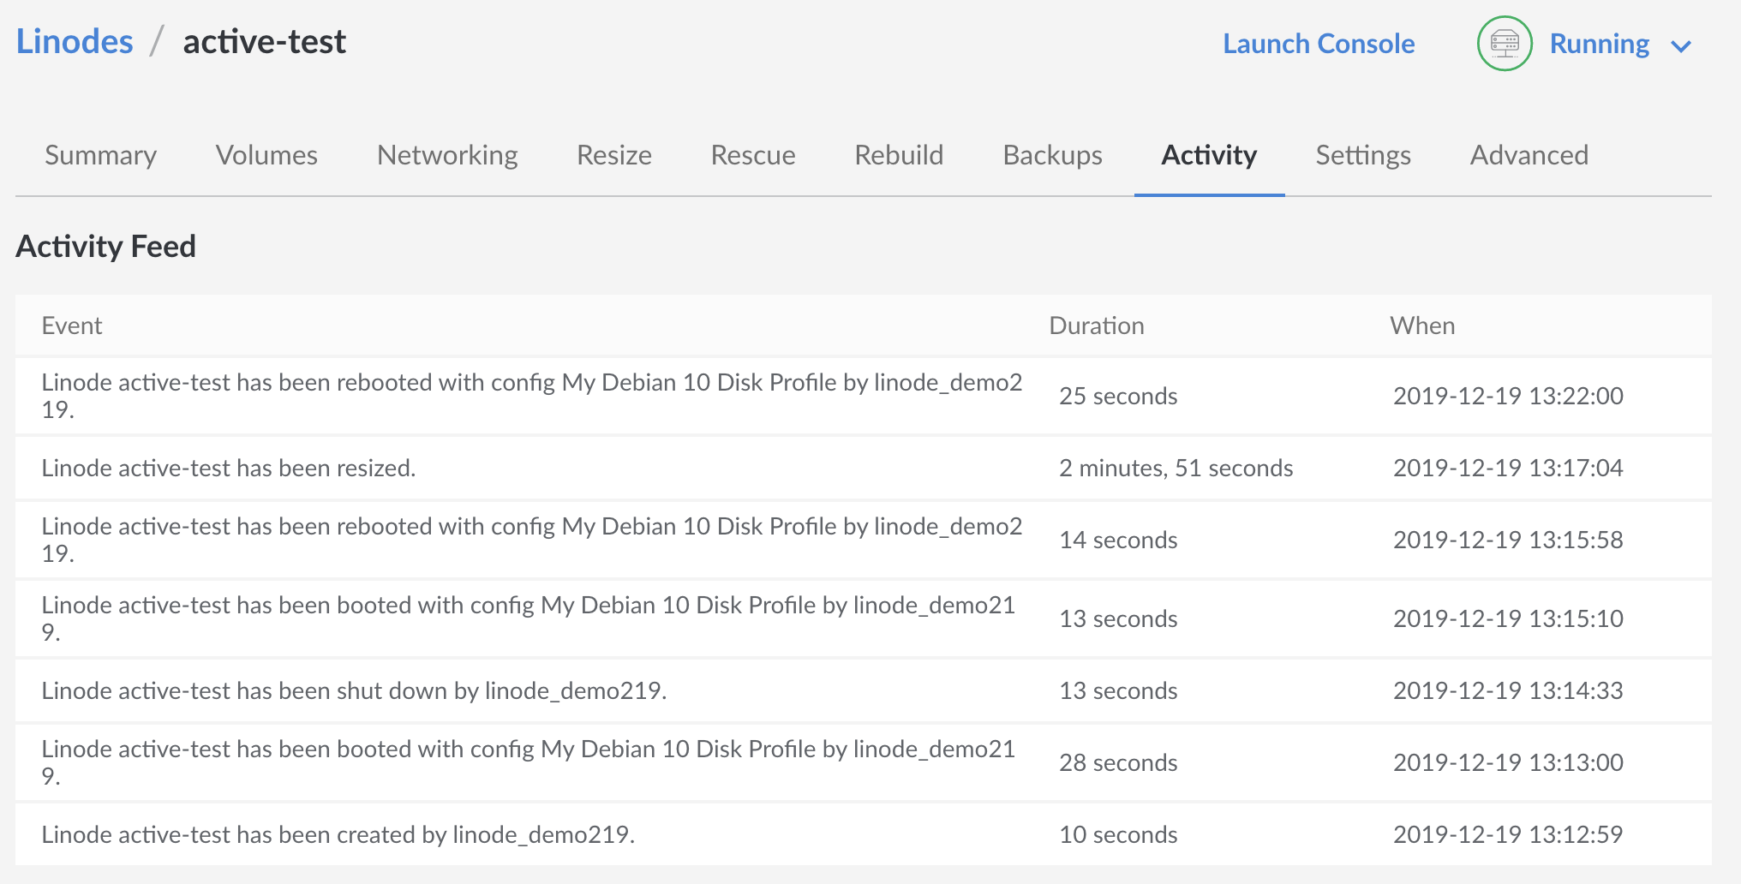The width and height of the screenshot is (1741, 884).
Task: Open the Volumes tab
Action: point(266,155)
